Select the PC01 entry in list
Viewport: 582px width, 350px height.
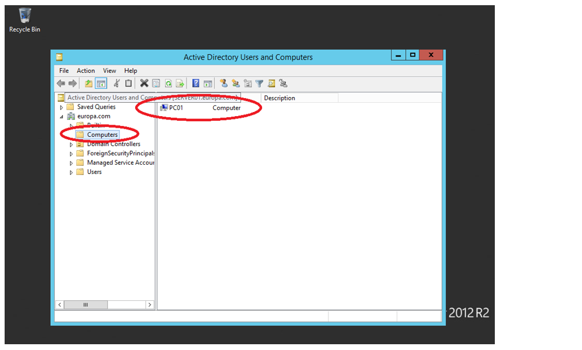click(x=176, y=107)
